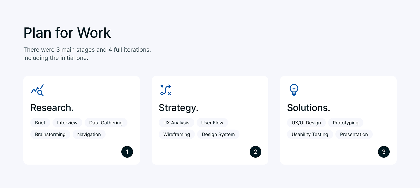Click the Solutions lightbulb icon
Viewport: 420px width, 188px height.
coord(294,90)
